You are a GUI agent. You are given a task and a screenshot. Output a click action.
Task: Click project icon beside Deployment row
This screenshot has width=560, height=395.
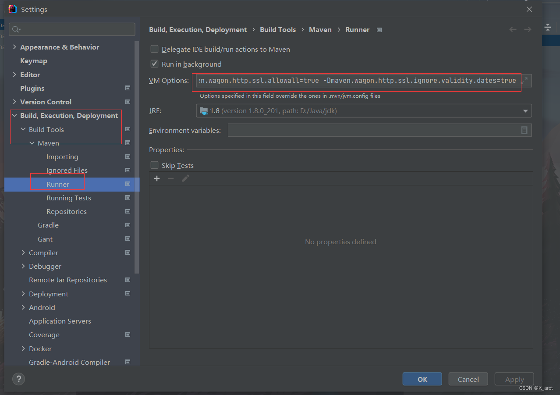(x=128, y=294)
